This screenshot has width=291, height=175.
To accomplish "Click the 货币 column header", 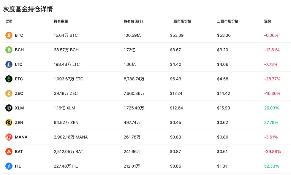I will (9, 21).
